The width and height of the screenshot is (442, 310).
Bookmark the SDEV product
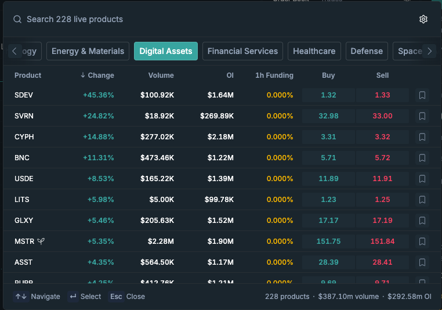coord(422,95)
